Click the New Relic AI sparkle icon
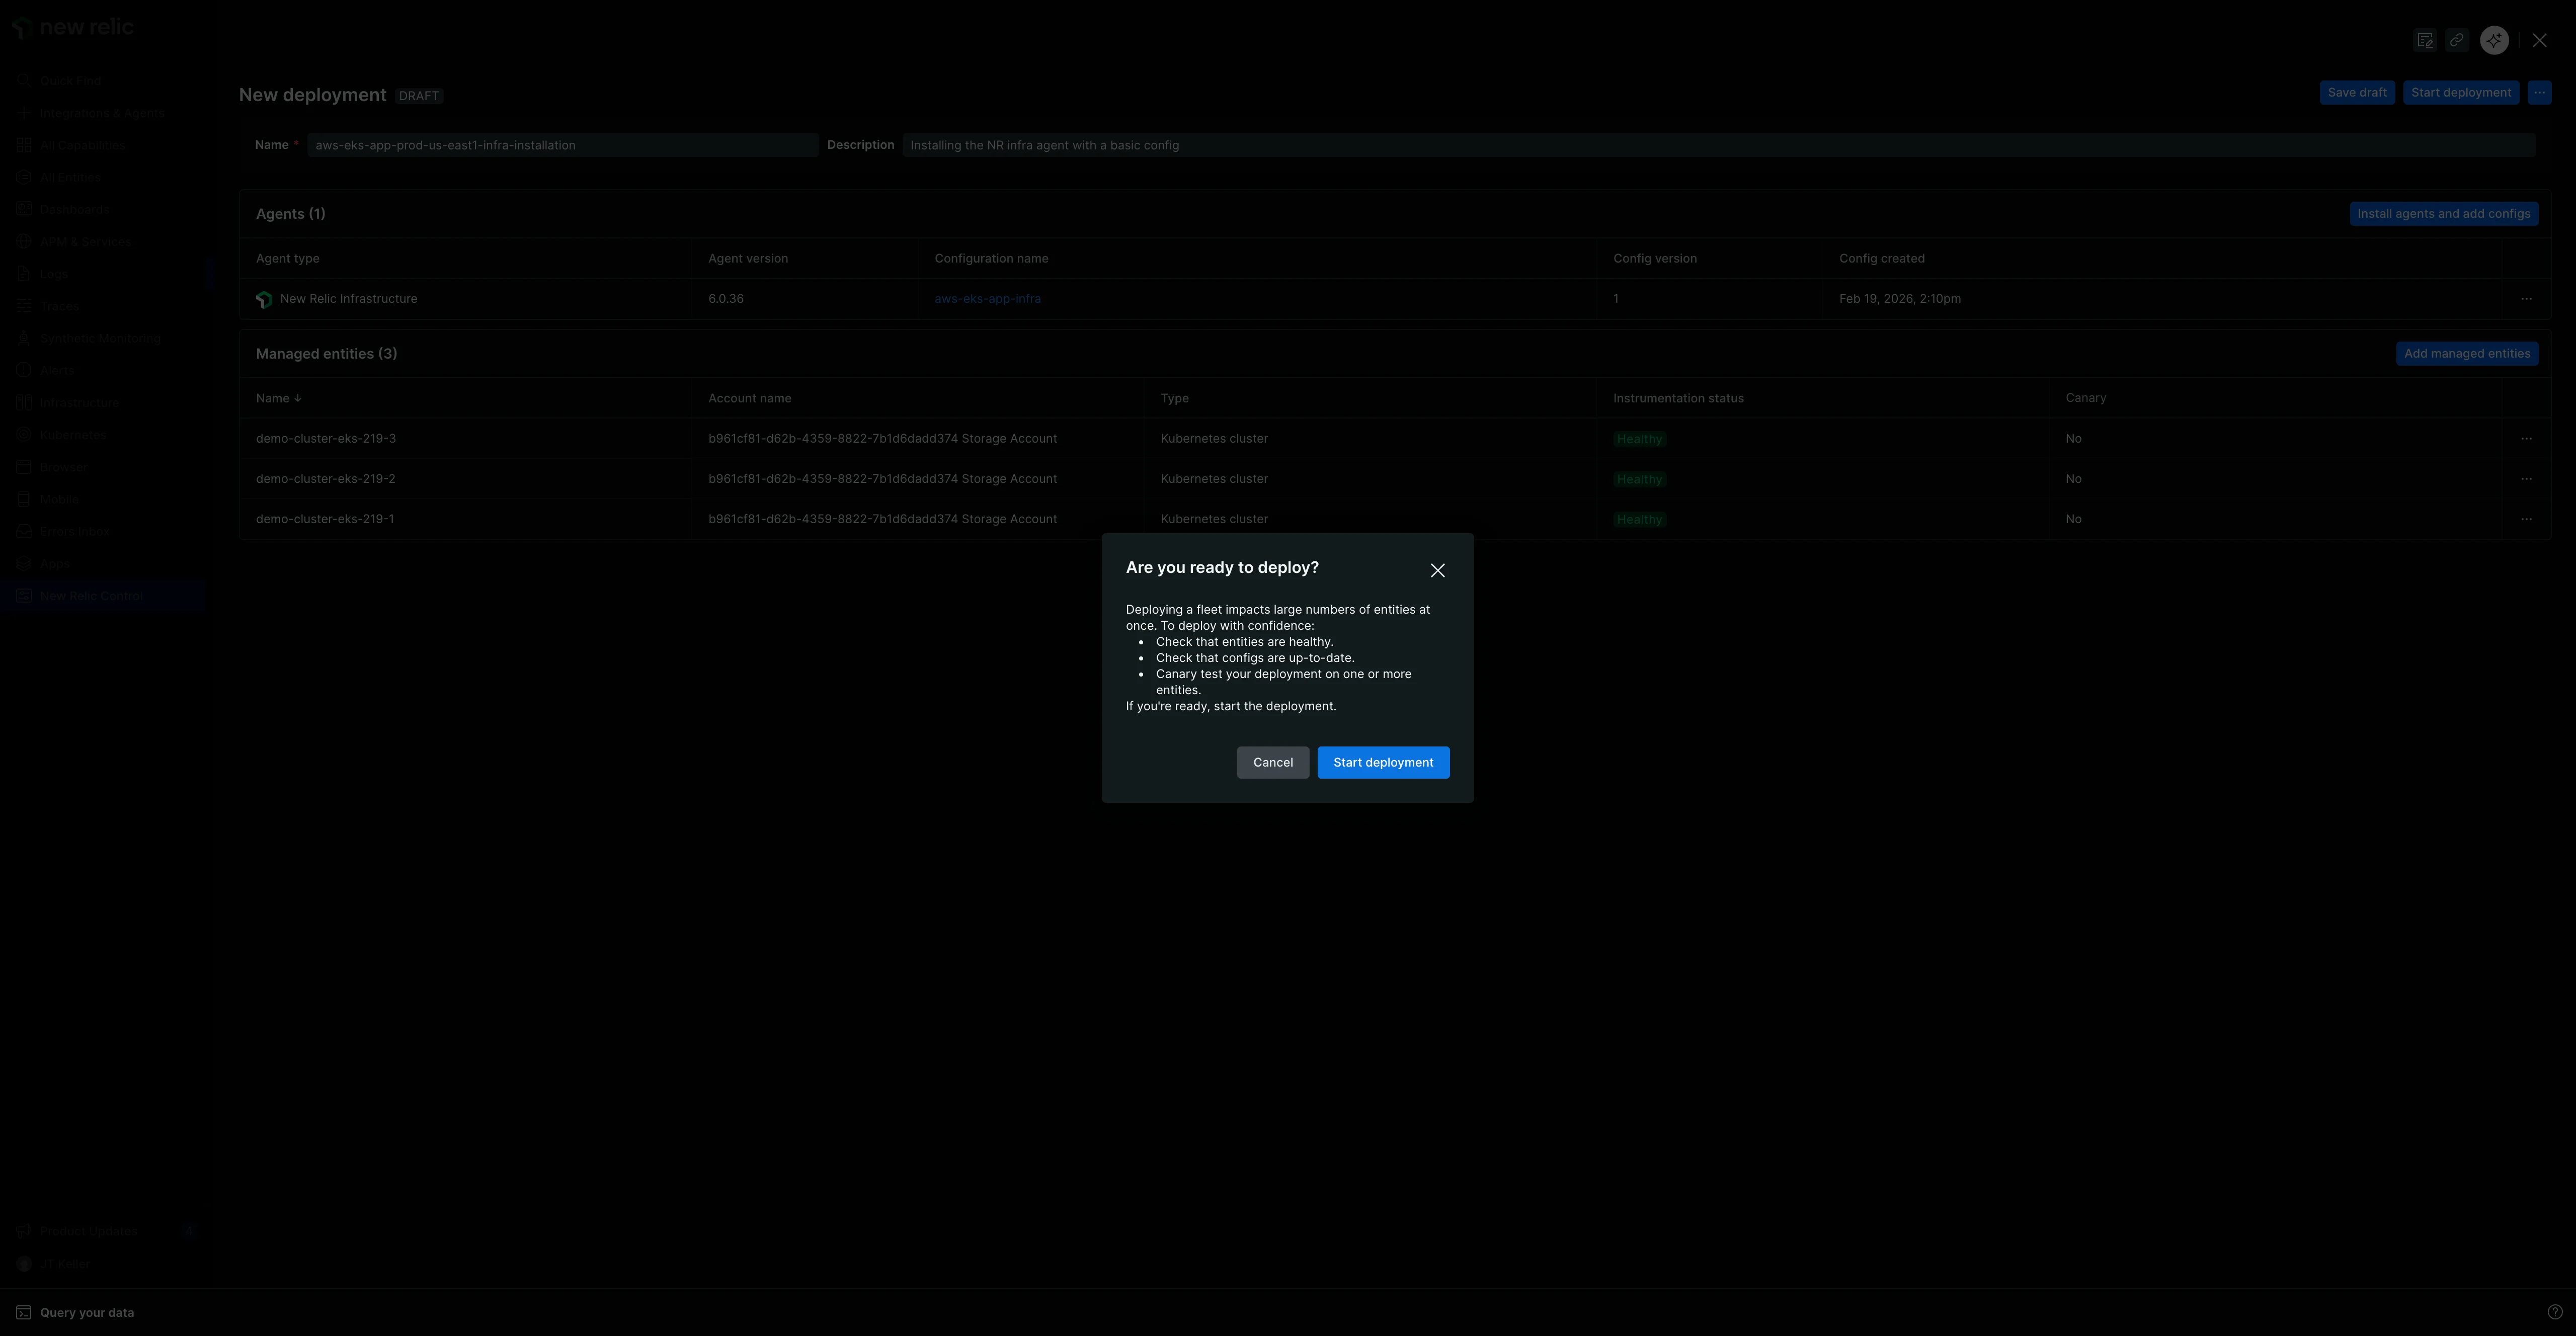The width and height of the screenshot is (2576, 1336). pos(2493,40)
